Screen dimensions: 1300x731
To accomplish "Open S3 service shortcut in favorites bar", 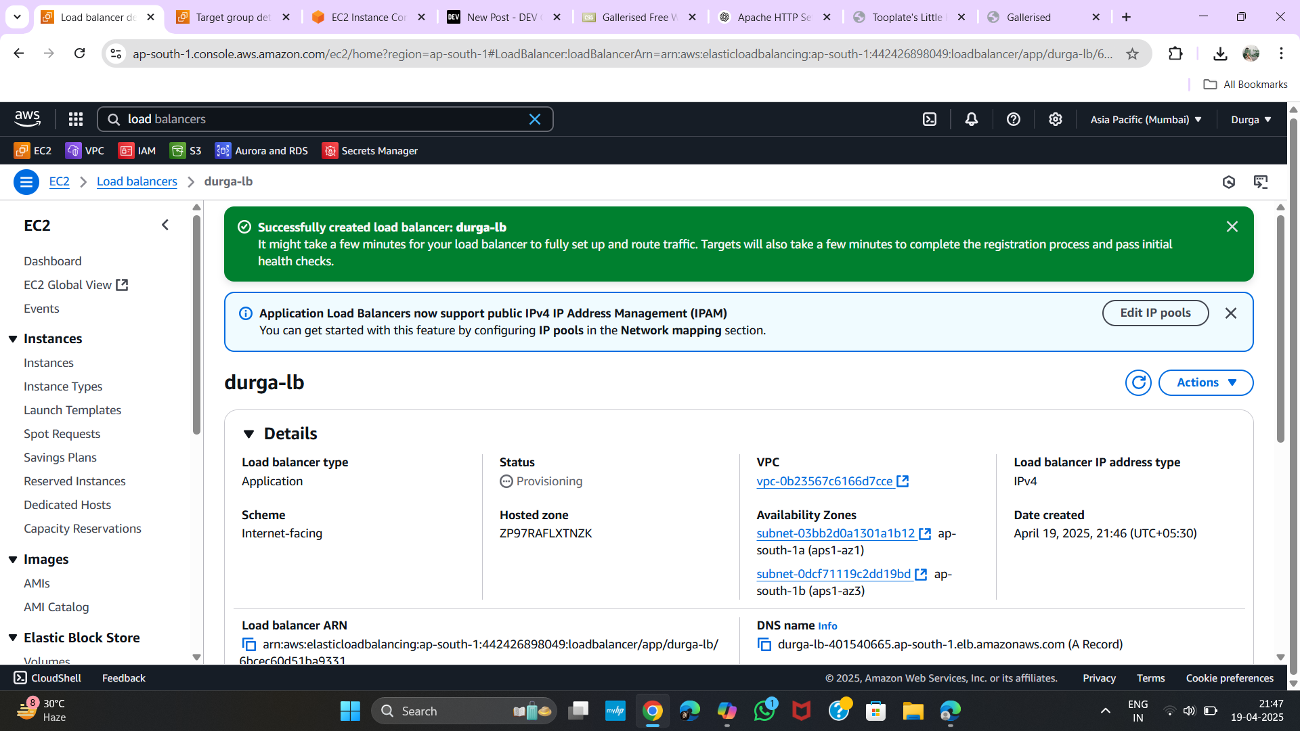I will click(x=186, y=151).
